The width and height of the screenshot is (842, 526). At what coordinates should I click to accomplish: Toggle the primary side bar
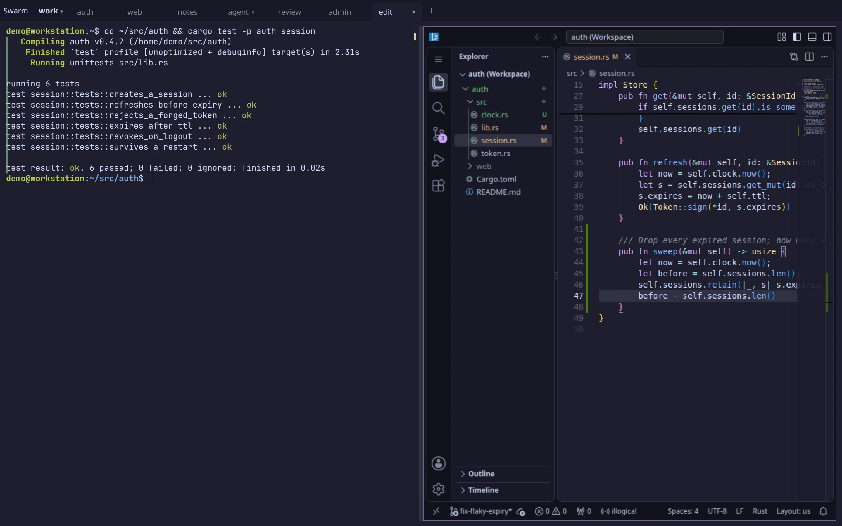click(797, 37)
